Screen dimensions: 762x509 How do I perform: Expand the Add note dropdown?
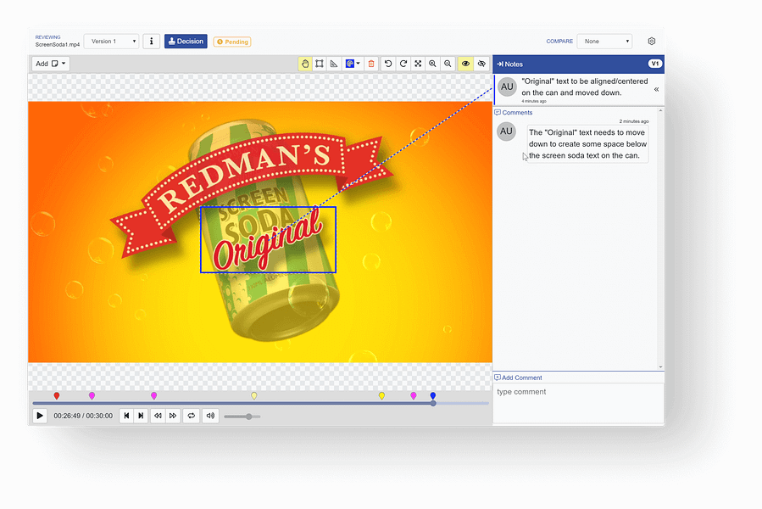point(51,64)
